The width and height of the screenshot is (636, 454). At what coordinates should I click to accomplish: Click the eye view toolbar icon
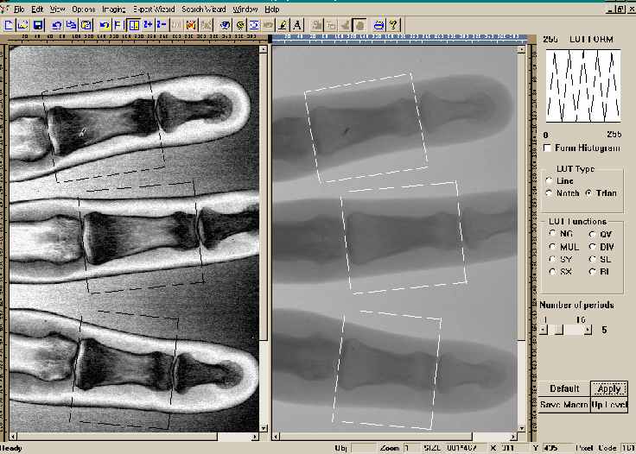pos(226,25)
